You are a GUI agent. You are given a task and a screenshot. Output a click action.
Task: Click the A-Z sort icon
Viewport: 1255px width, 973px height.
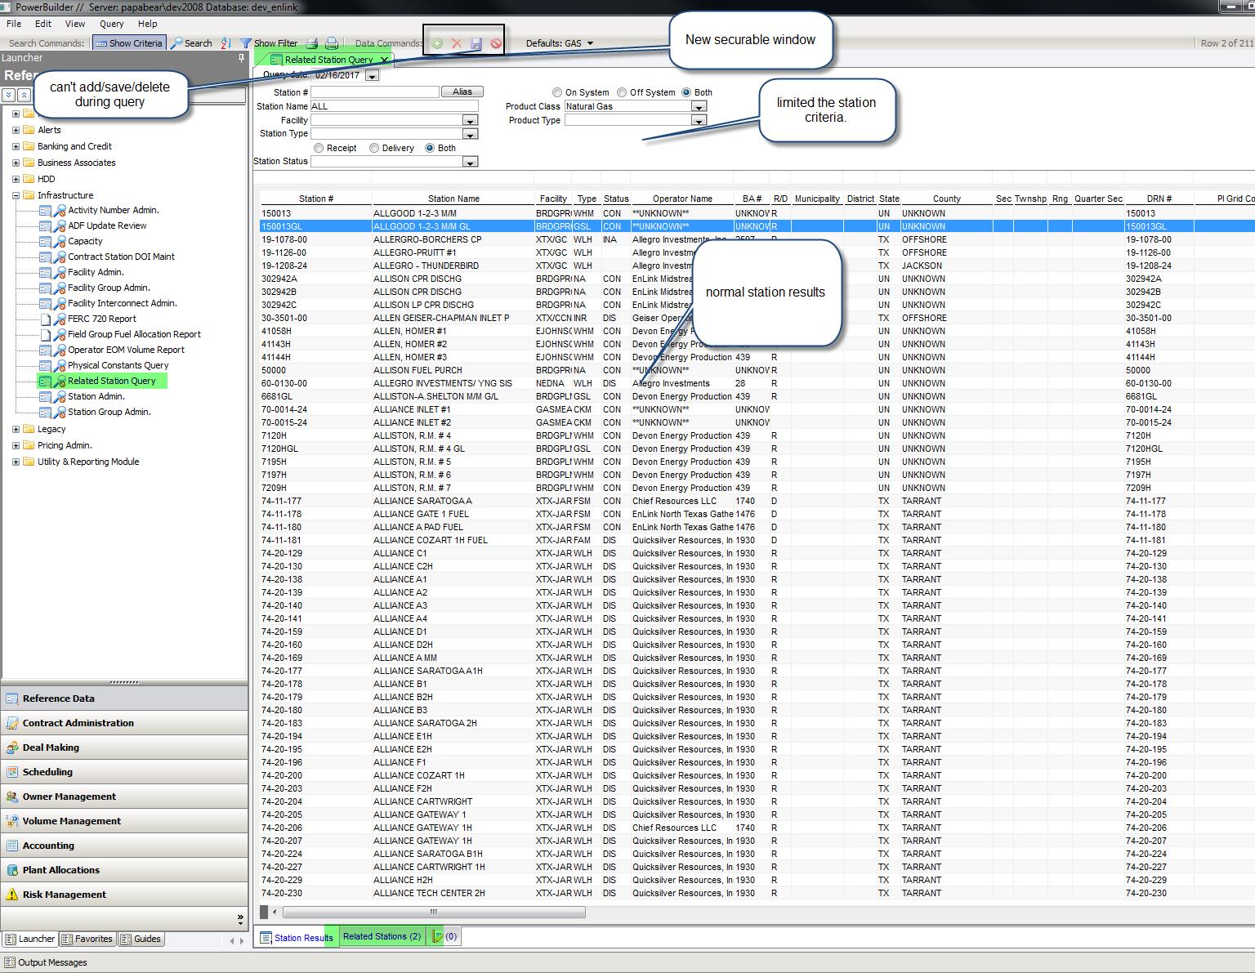tap(226, 43)
